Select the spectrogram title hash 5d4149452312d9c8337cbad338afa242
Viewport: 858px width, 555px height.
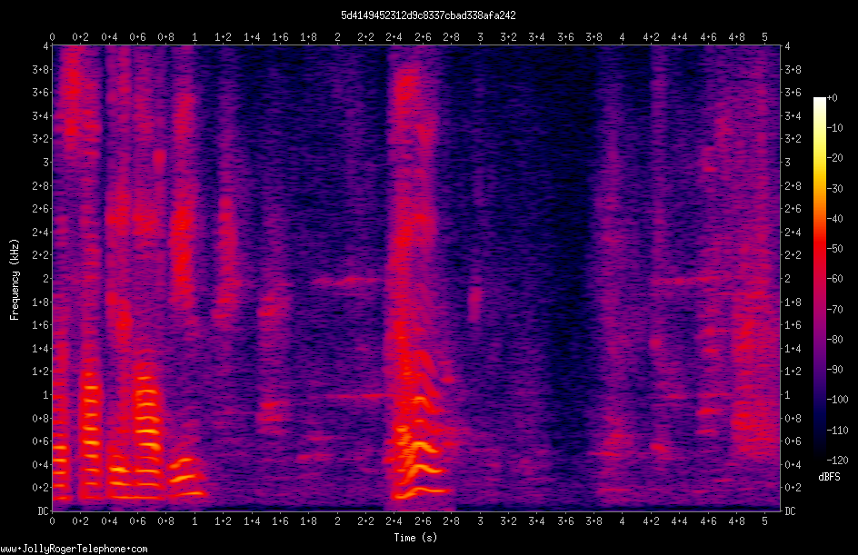pos(428,15)
